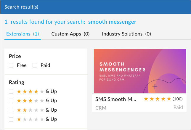The image size is (191, 130).
Task: Switch to the Extensions (1) tab
Action: 23,34
